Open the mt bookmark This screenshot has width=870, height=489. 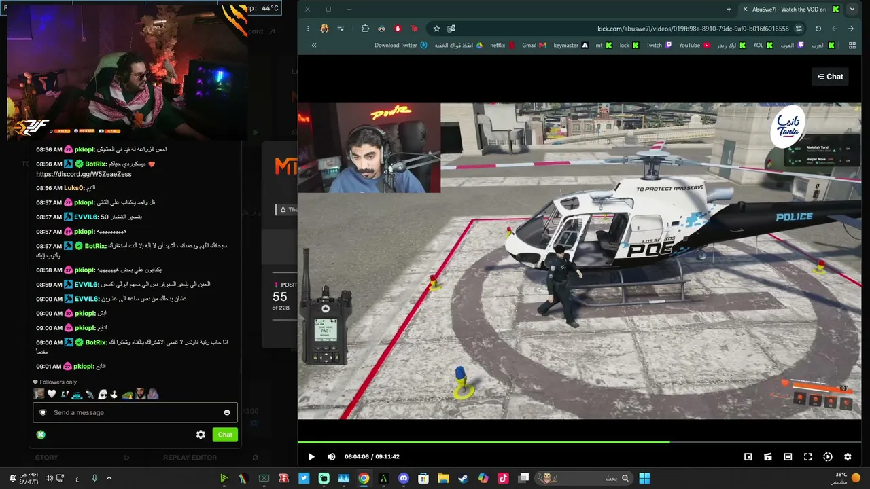[x=604, y=46]
